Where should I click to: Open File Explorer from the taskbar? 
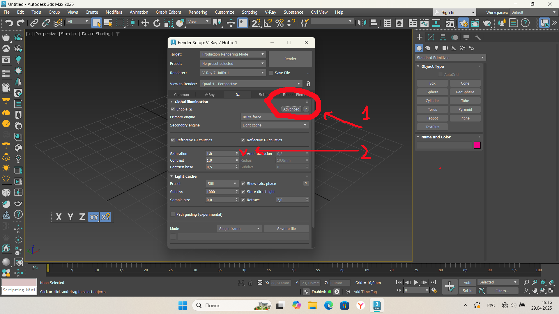point(313,305)
